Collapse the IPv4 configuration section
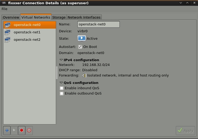Viewport: 198px width, 139px height. click(x=61, y=60)
